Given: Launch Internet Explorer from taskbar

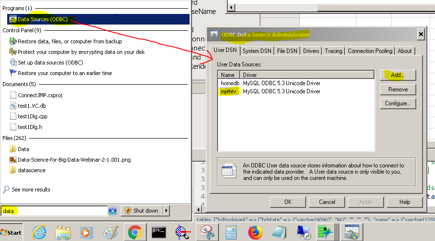Looking at the screenshot, I should (x=39, y=232).
